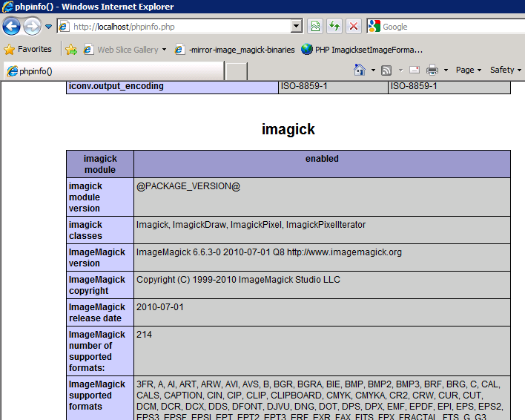Screen dimensions: 525x420
Task: Expand the Print dropdown arrow
Action: point(446,70)
